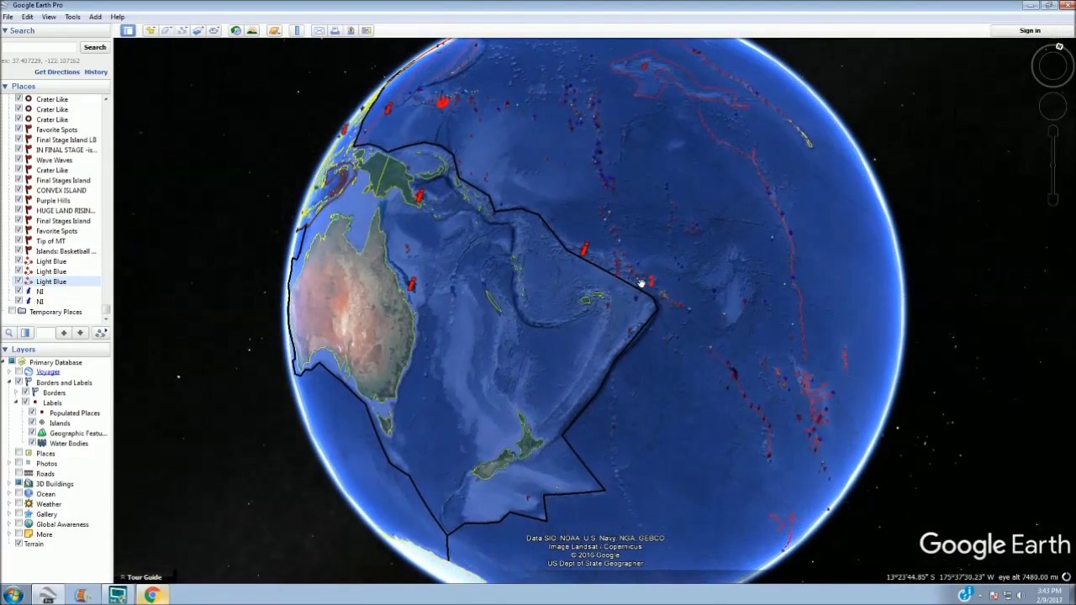Toggle Places panel split view icon
This screenshot has width=1076, height=605.
25,333
